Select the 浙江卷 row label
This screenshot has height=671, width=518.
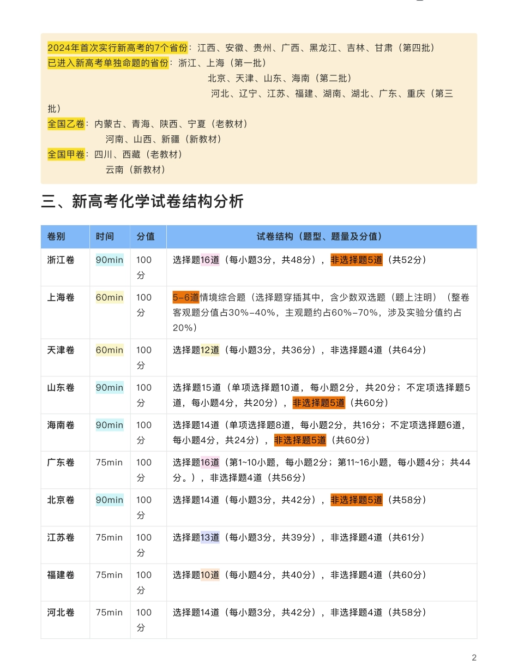61,260
